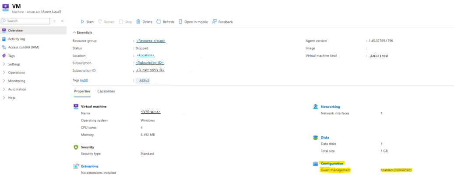Click the Configuration section icon
This screenshot has width=454, height=183.
click(316, 164)
